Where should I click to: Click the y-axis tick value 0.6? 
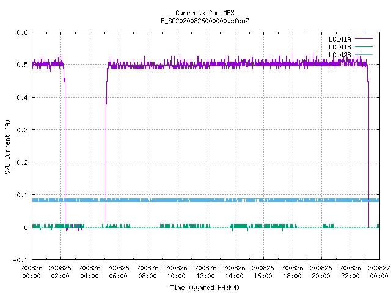click(22, 32)
